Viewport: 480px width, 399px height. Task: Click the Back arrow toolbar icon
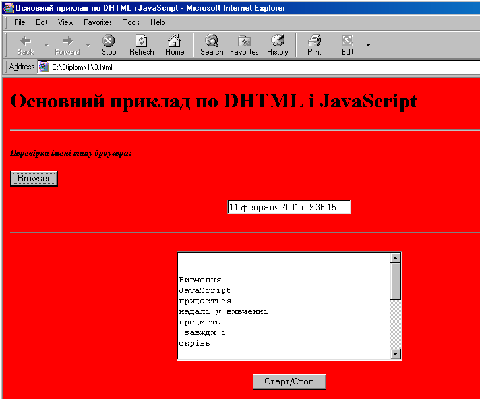[x=26, y=40]
